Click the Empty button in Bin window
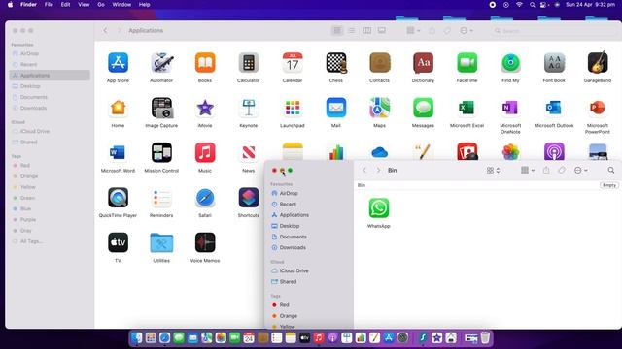 coord(609,185)
